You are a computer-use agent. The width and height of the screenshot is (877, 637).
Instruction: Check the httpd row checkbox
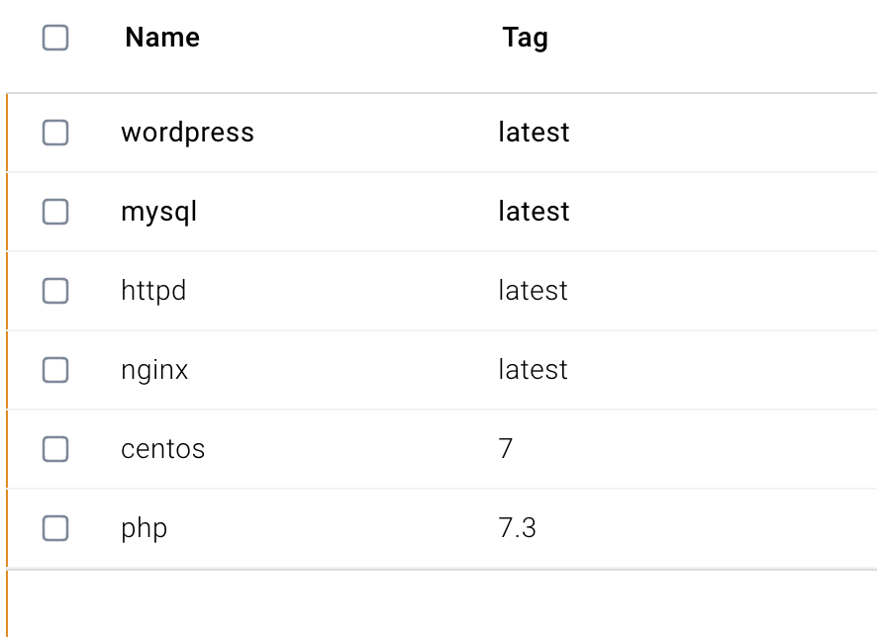[55, 291]
